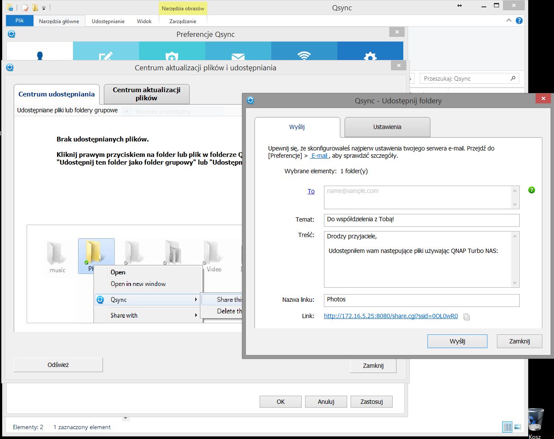Click the Properties icon in the quick access toolbar
Screen dimensions: 554x439
point(25,8)
